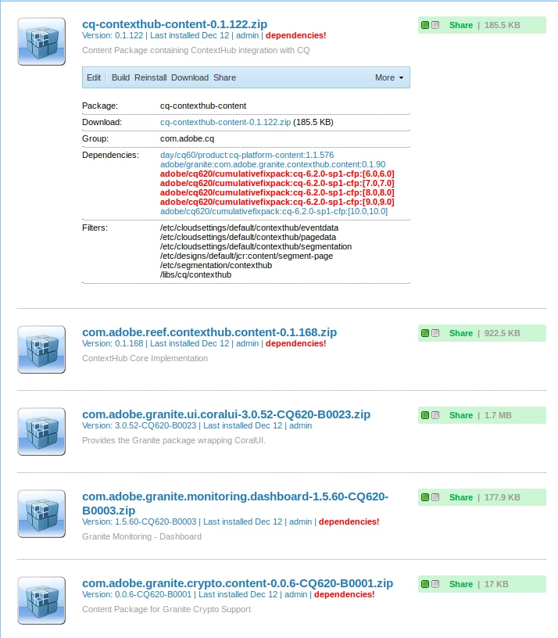Click gray status indicator for cq-contexthub-content
Viewport: 558px width, 638px height.
pos(435,25)
